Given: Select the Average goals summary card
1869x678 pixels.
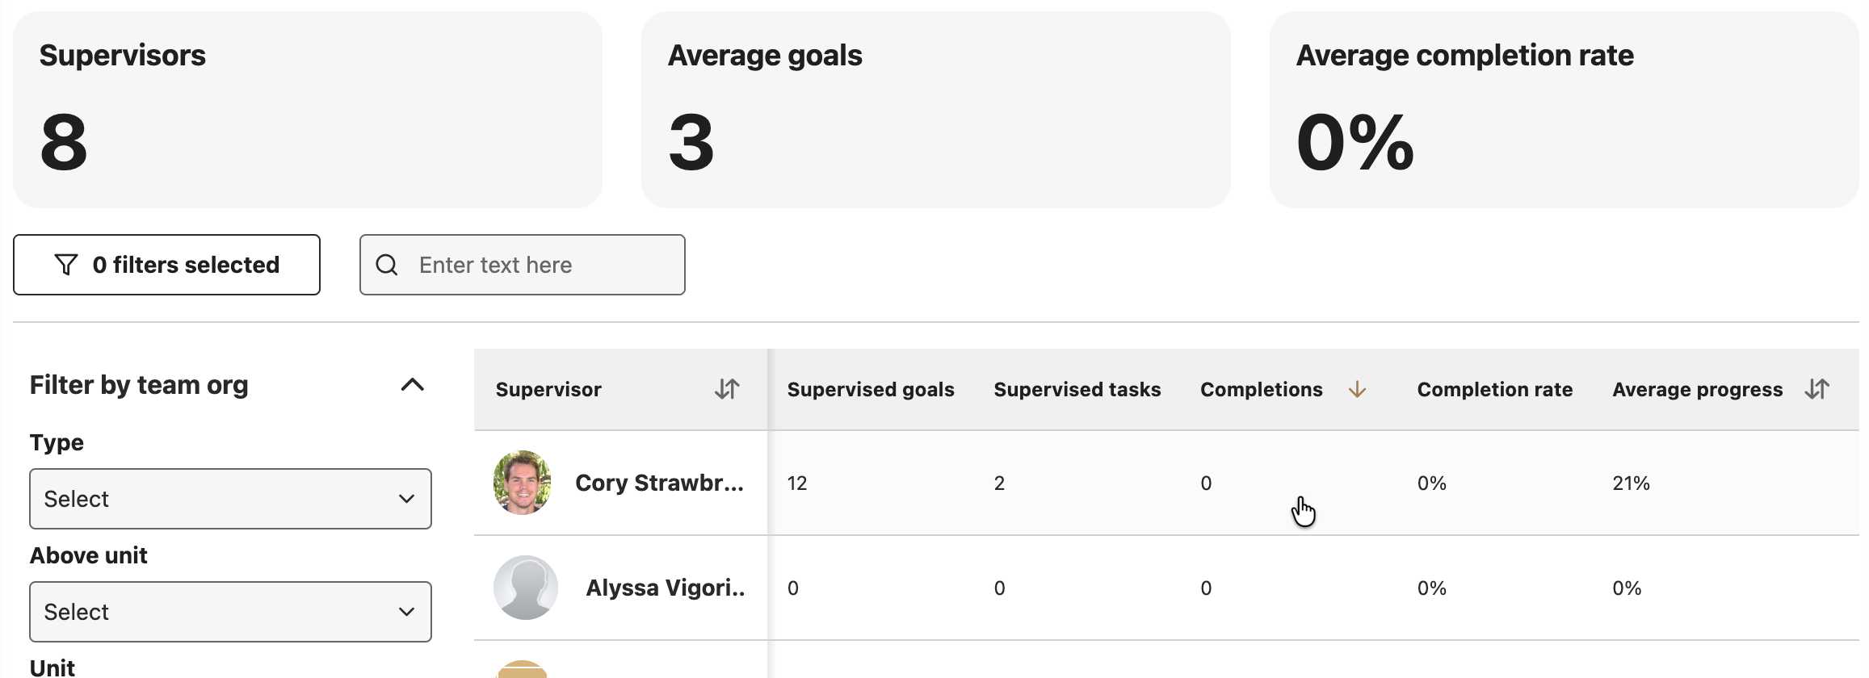Looking at the screenshot, I should (x=936, y=110).
